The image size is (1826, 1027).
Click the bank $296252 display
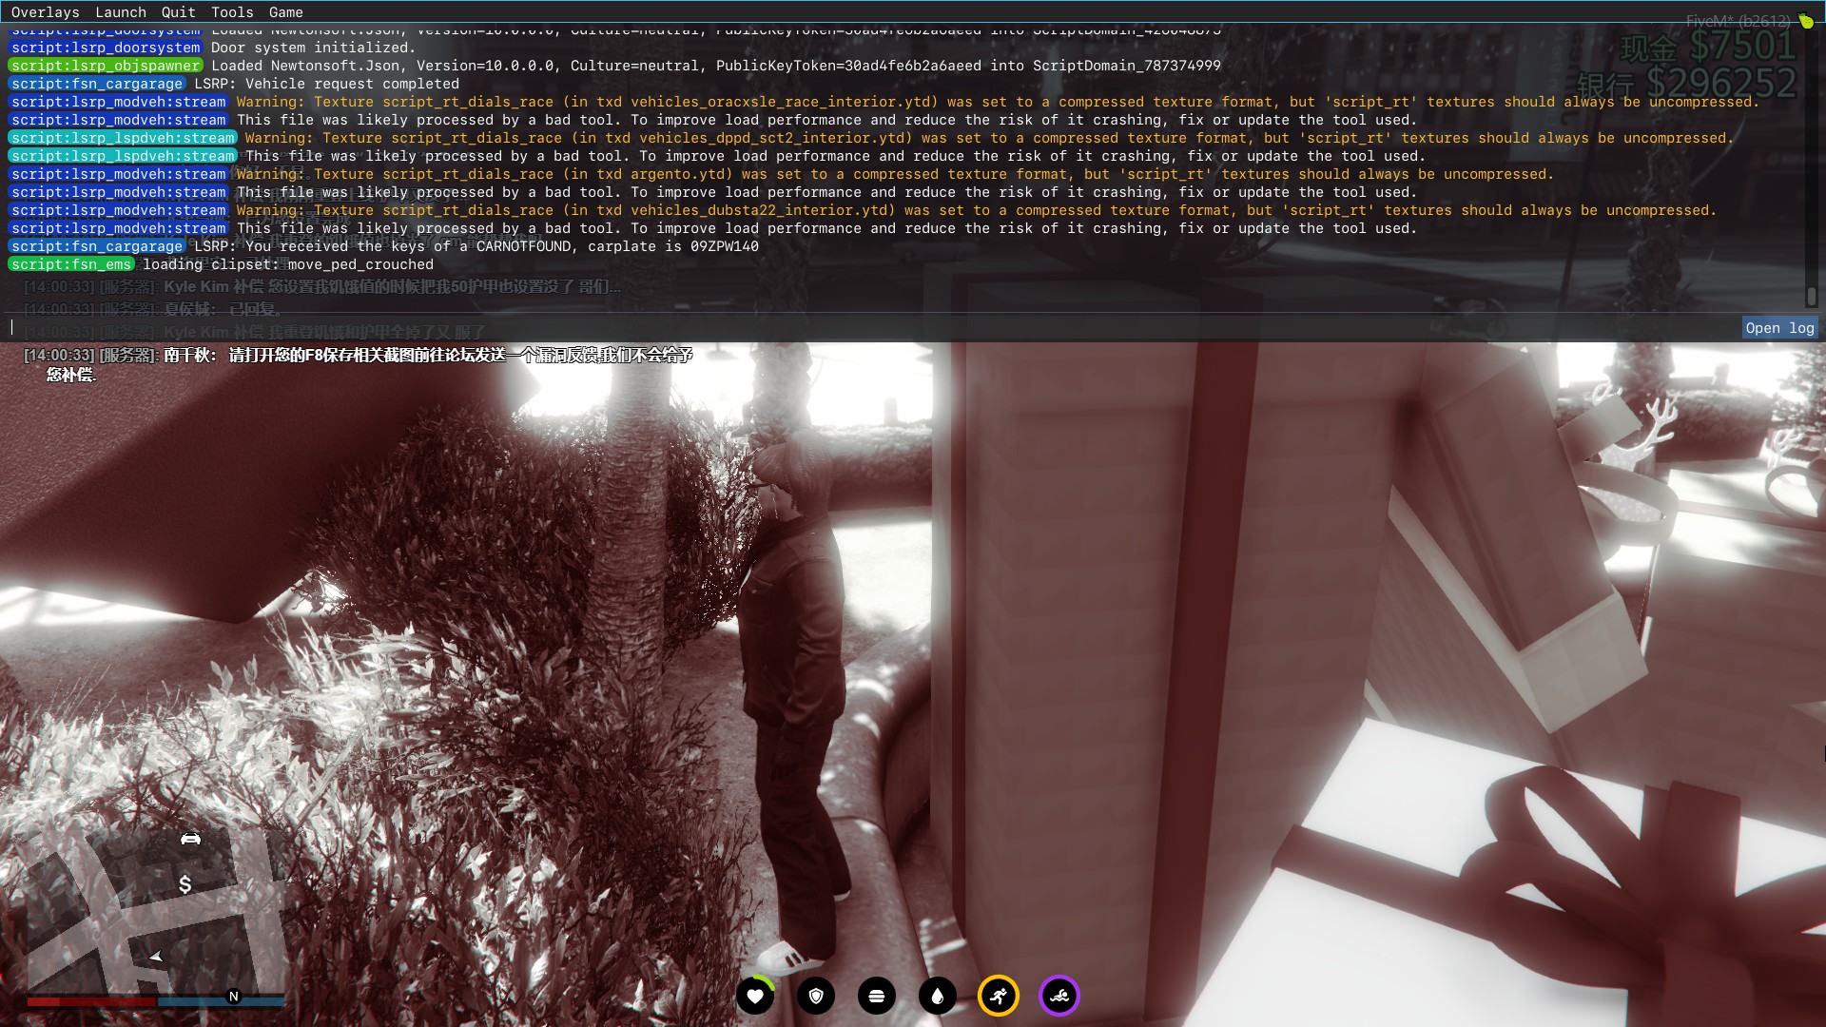tap(1687, 83)
